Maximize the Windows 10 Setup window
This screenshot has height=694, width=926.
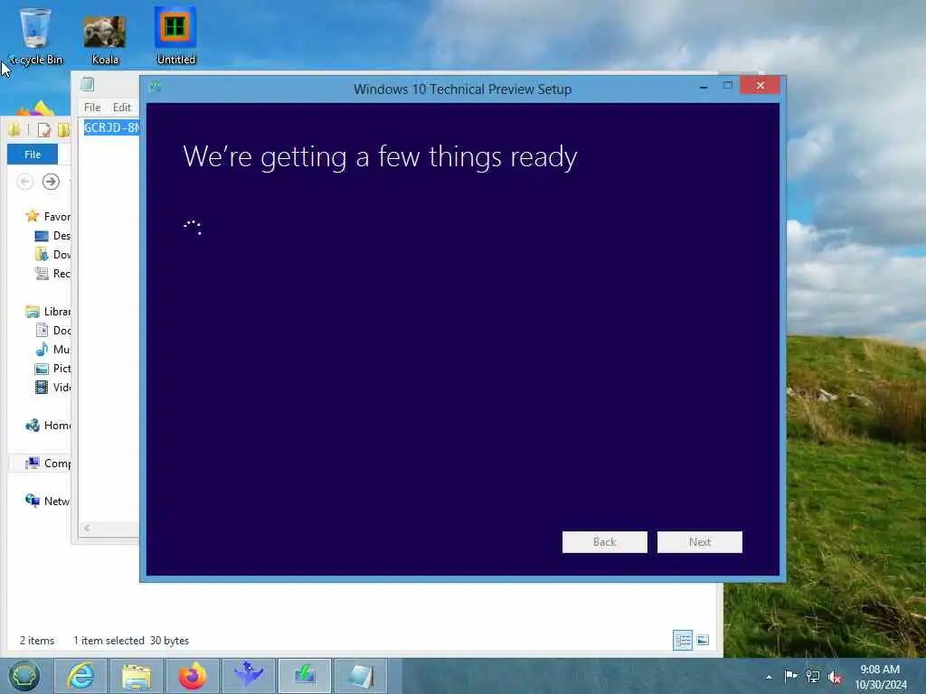coord(728,86)
